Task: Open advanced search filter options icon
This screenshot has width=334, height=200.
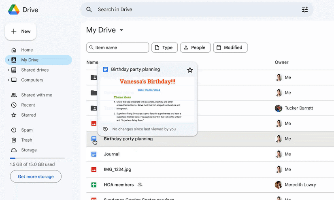Action: pos(305,10)
